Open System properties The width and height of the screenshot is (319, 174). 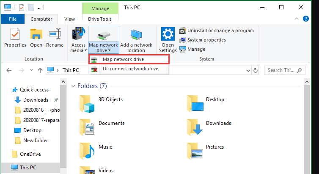[x=203, y=40]
